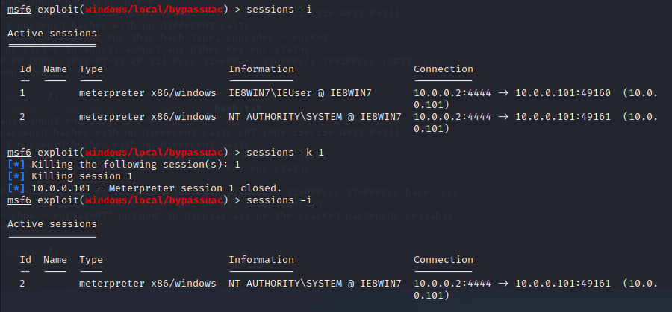The width and height of the screenshot is (672, 312).
Task: Click the 'Information' column header in first table
Action: coord(261,69)
